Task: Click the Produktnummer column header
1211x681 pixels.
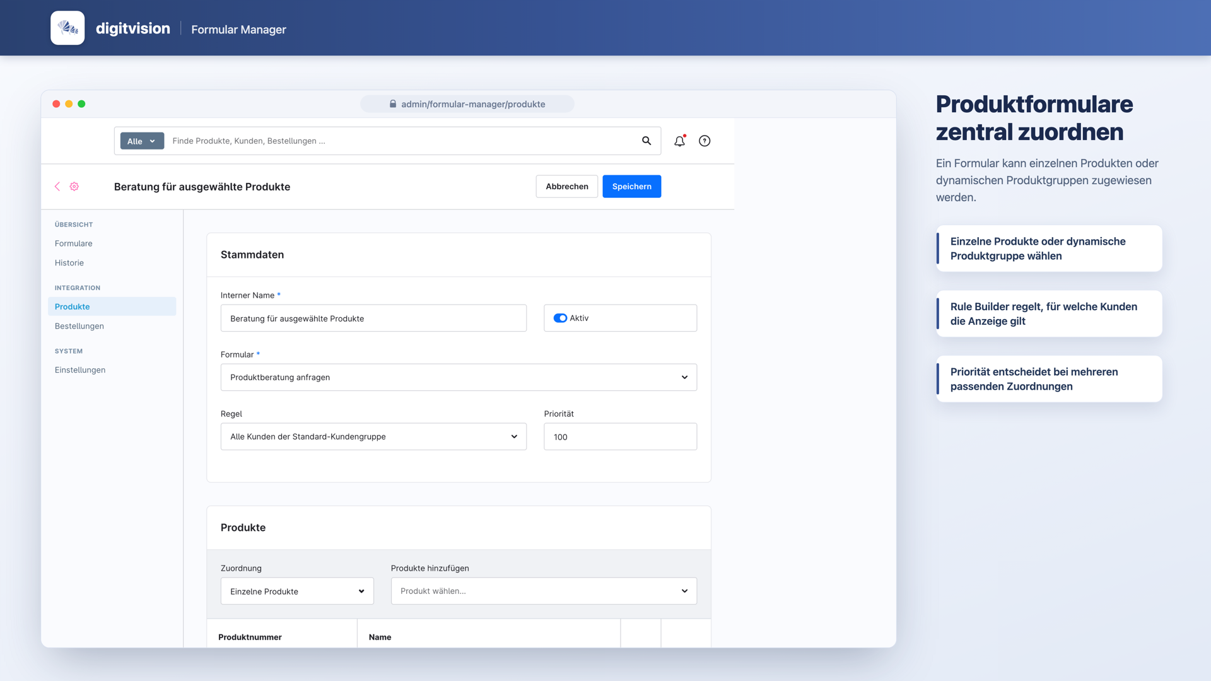Action: point(250,637)
